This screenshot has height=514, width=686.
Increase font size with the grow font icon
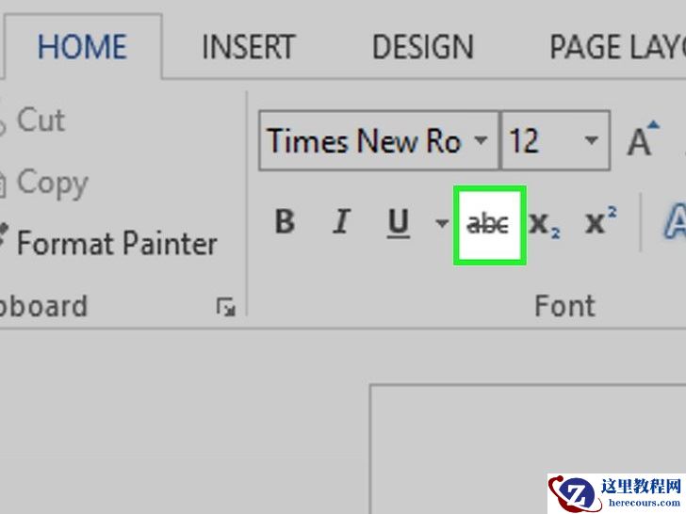(x=641, y=142)
